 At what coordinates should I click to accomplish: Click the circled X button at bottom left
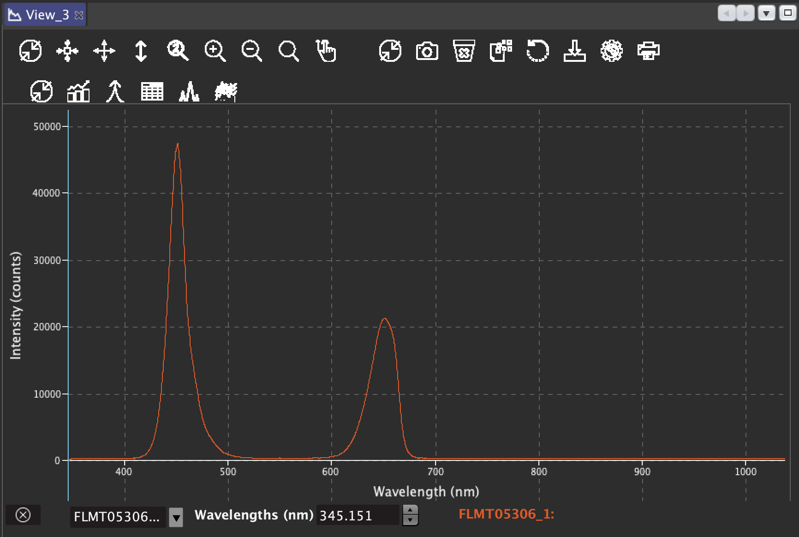23,515
